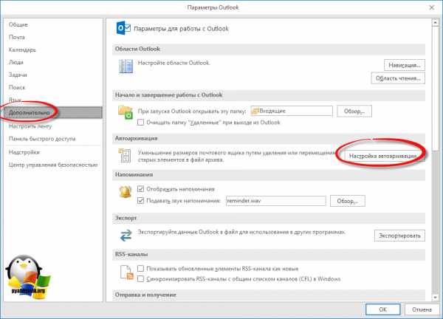443x319 pixels.
Task: Click the scrollbar down arrow
Action: tap(435, 298)
